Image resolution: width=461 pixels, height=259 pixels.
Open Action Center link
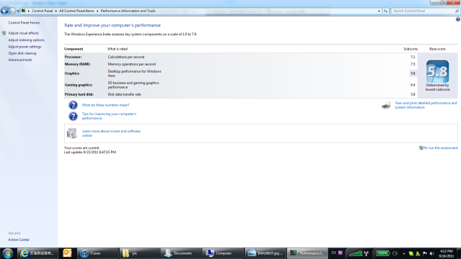pos(19,240)
